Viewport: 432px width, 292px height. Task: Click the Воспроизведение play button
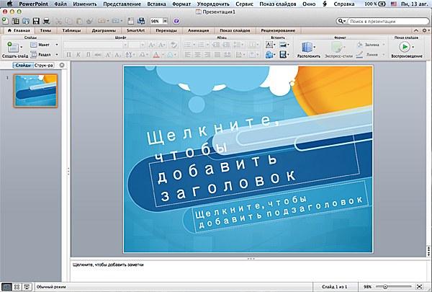click(x=406, y=47)
